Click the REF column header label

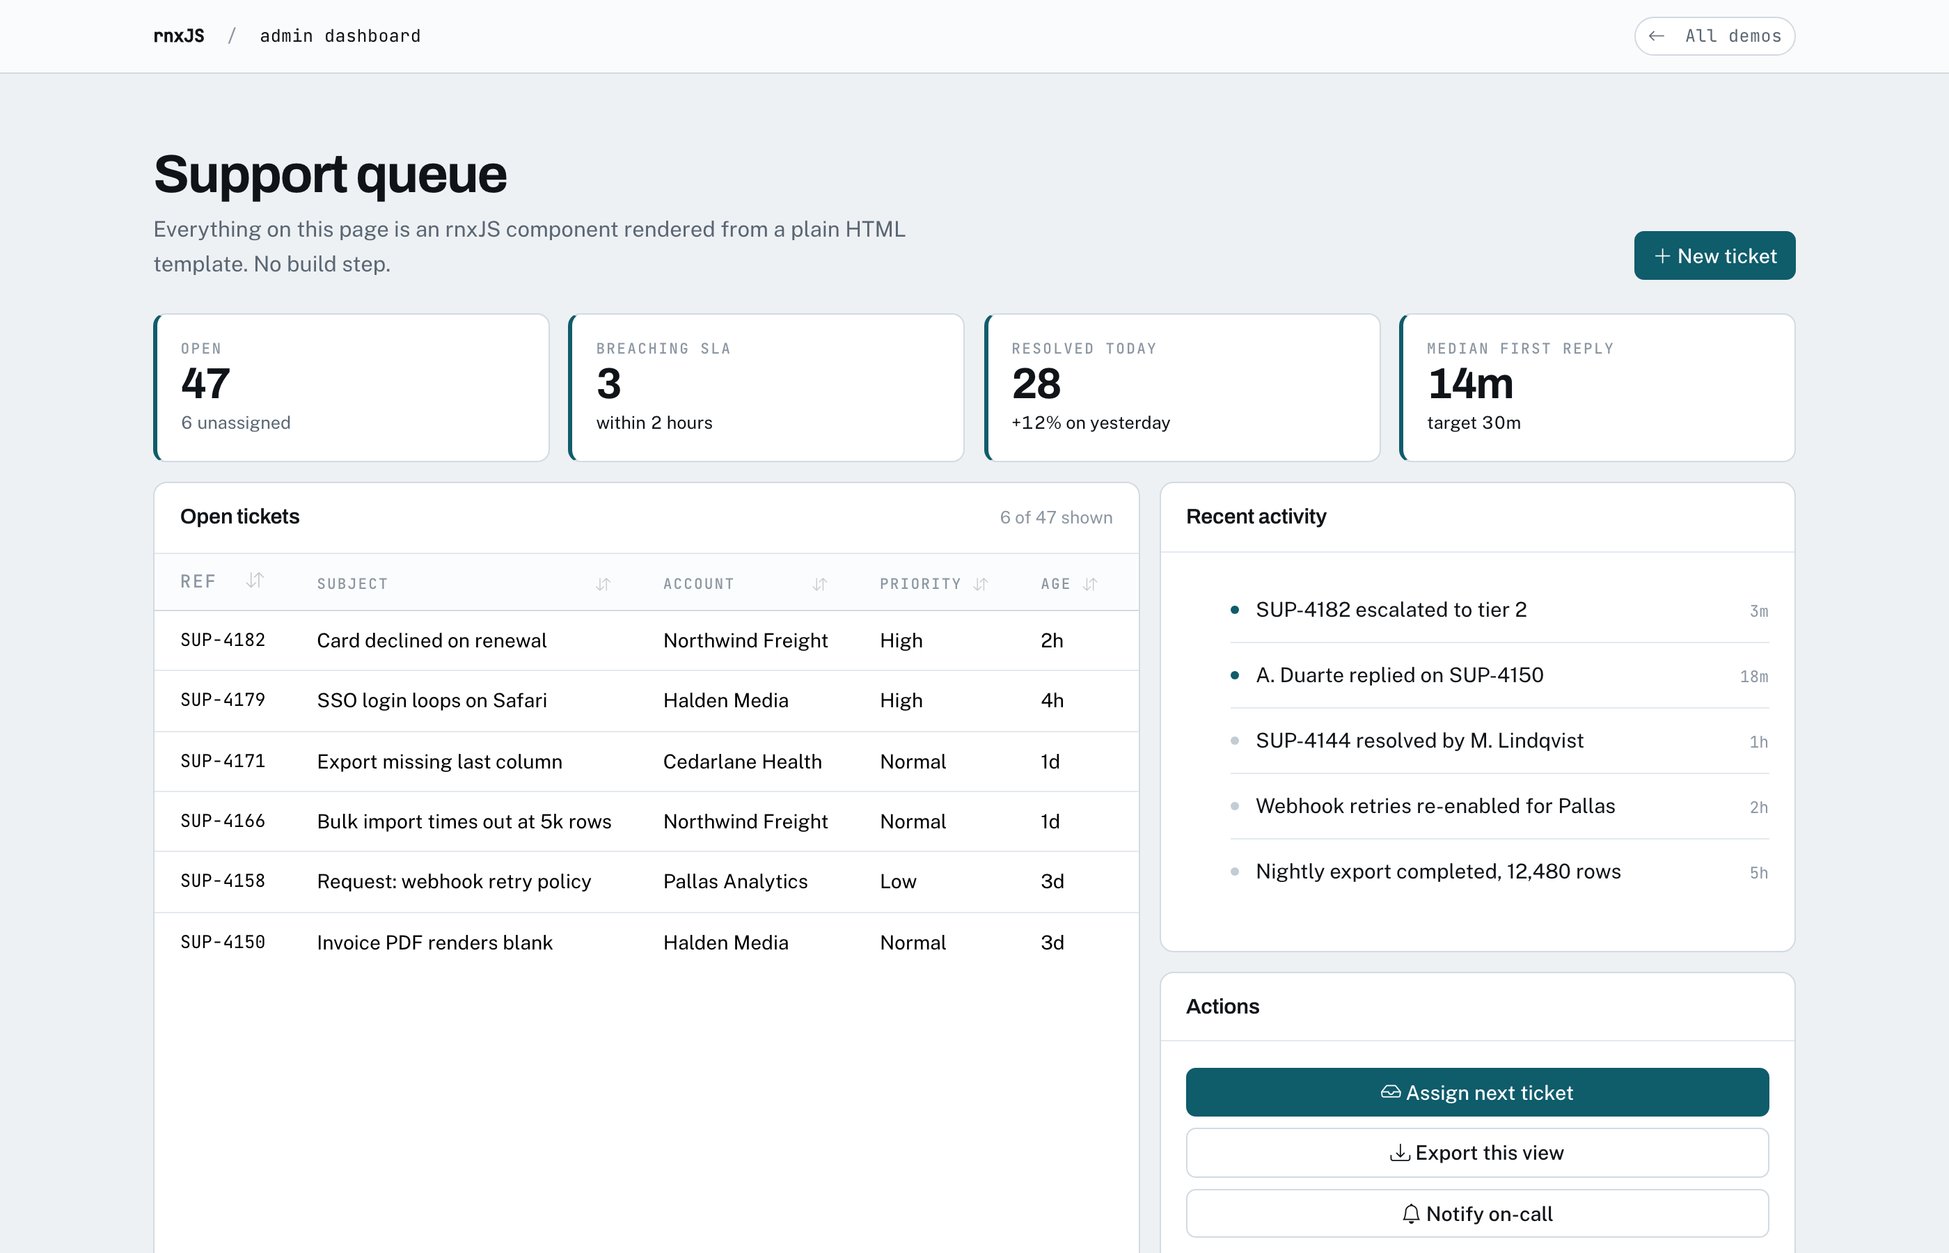point(198,582)
